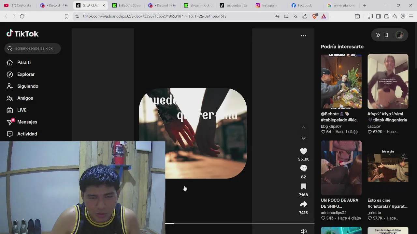This screenshot has width=417, height=234.
Task: Seek on the video progress bar
Action: coord(240,224)
